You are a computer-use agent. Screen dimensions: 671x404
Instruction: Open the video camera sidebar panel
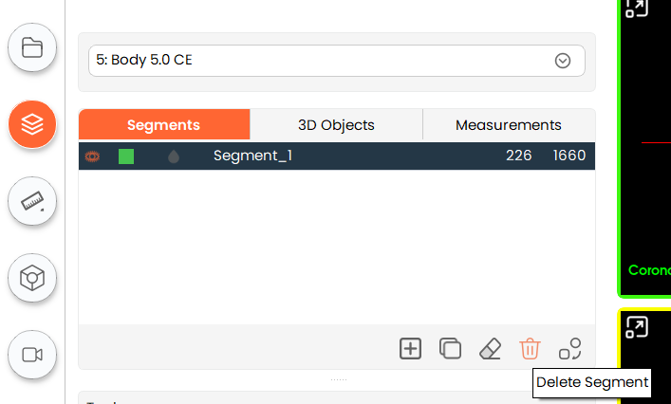33,355
